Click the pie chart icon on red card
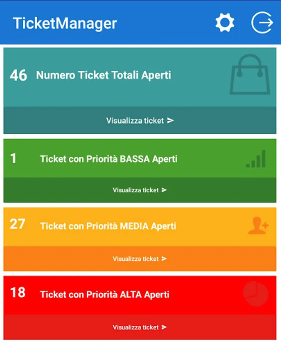This screenshot has height=355, width=281. pyautogui.click(x=256, y=293)
